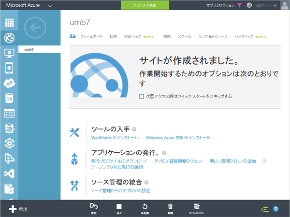Click the 新規 plus button
Screen dimensions: 290x217
pos(18,209)
